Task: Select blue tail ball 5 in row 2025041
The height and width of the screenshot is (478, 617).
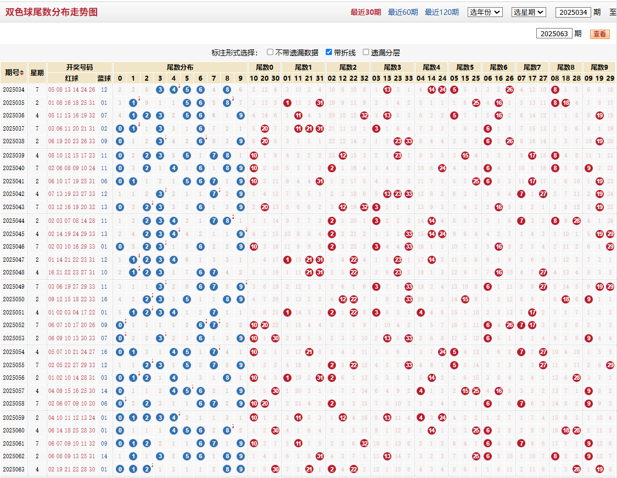Action: [x=187, y=181]
